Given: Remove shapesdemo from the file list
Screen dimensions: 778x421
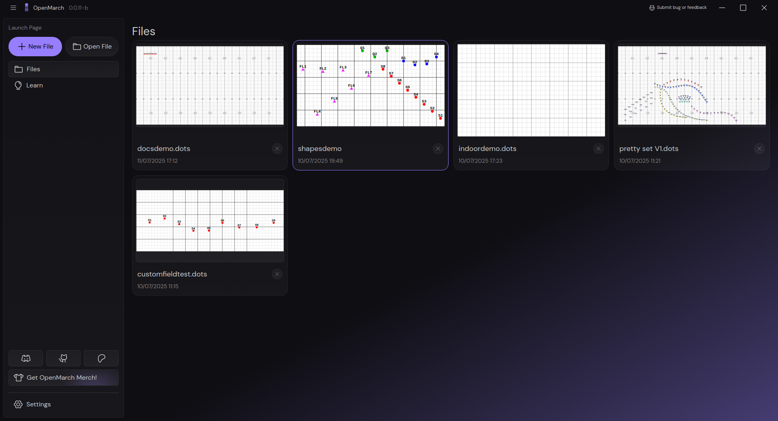Looking at the screenshot, I should (x=438, y=149).
